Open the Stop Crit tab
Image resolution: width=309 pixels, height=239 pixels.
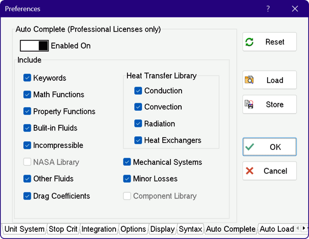[63, 229]
